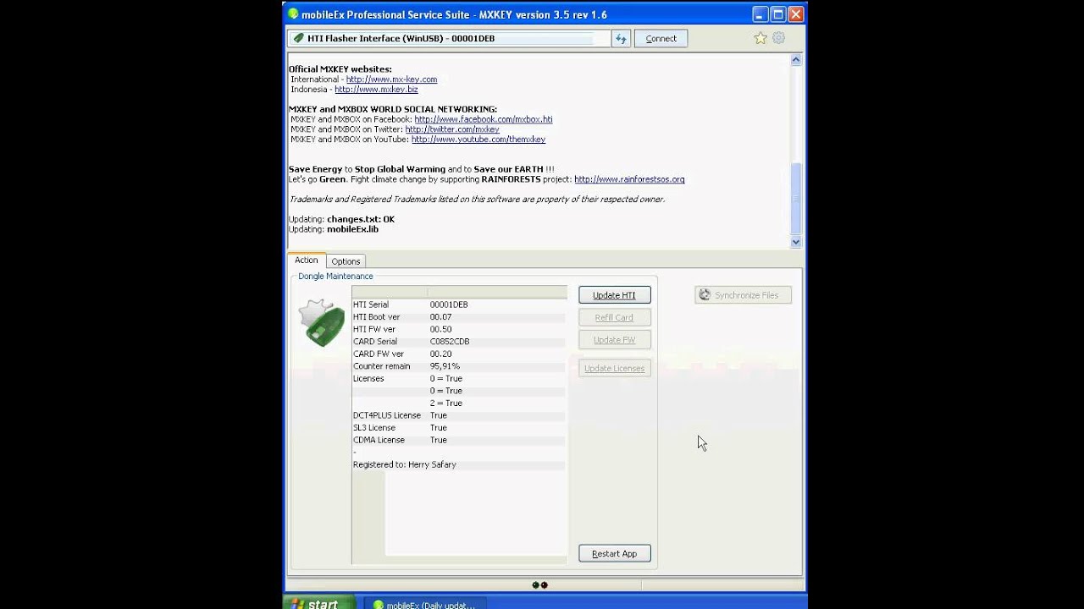Open the rainforestsos.org link
Screen dimensions: 1084x609
(x=629, y=179)
